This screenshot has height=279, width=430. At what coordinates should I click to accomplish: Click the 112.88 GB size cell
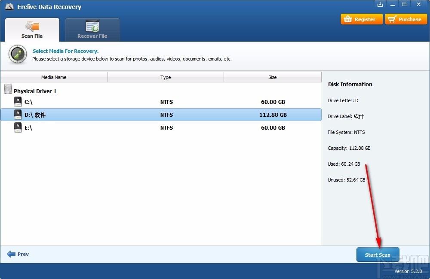pyautogui.click(x=273, y=115)
